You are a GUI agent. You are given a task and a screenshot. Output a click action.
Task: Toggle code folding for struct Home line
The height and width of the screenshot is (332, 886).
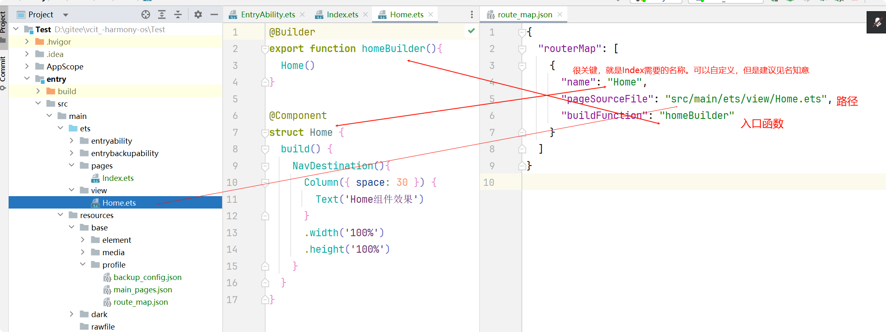tap(265, 133)
